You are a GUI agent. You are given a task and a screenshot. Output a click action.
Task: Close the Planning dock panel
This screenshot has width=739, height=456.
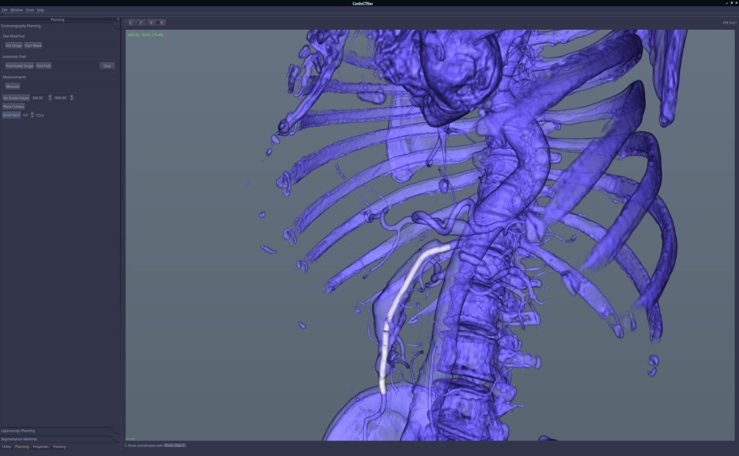click(x=118, y=19)
